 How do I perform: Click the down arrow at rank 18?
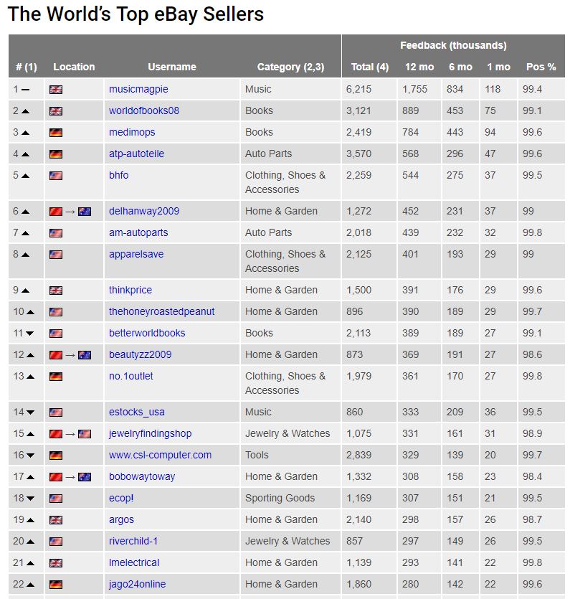click(30, 499)
